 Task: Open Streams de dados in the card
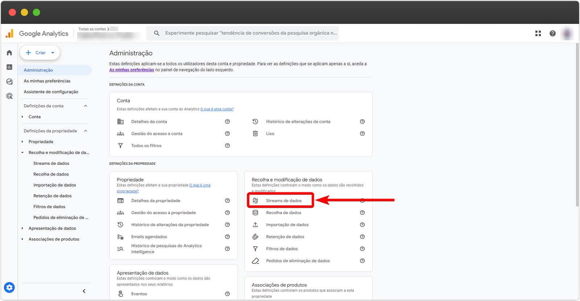[283, 201]
